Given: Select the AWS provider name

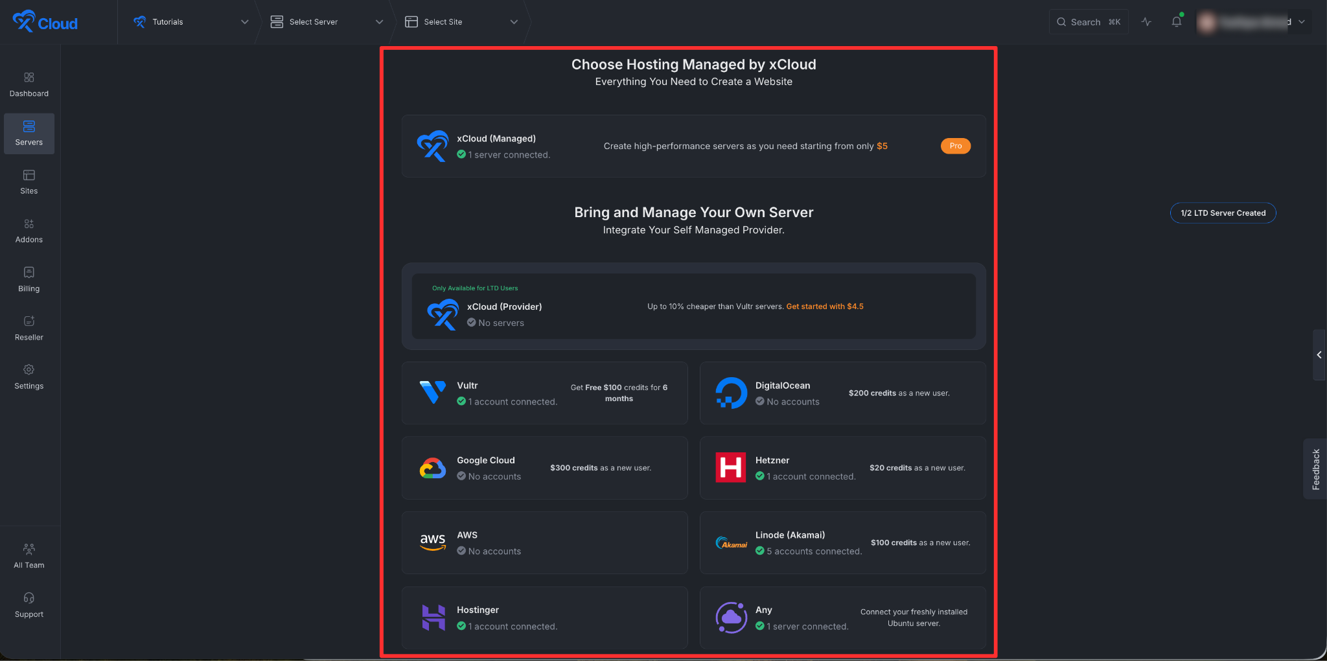Looking at the screenshot, I should point(467,535).
